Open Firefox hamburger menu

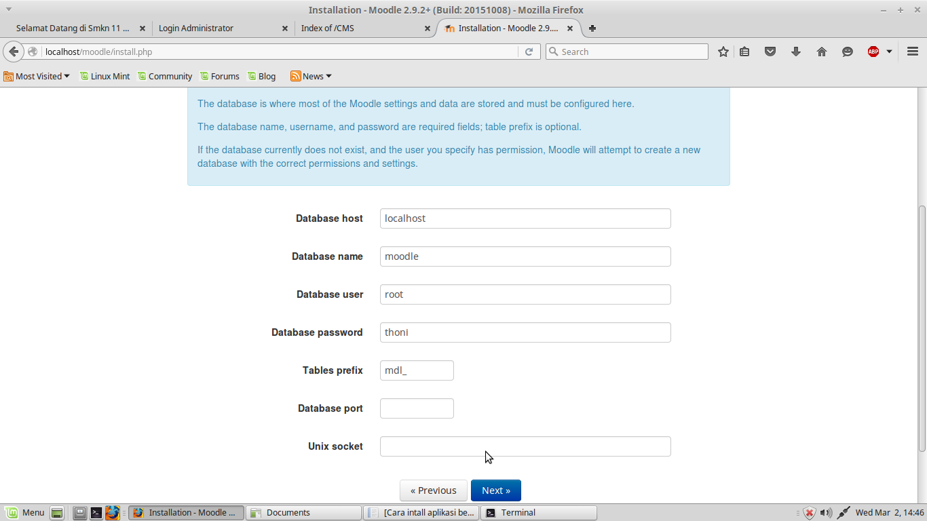[x=913, y=52]
